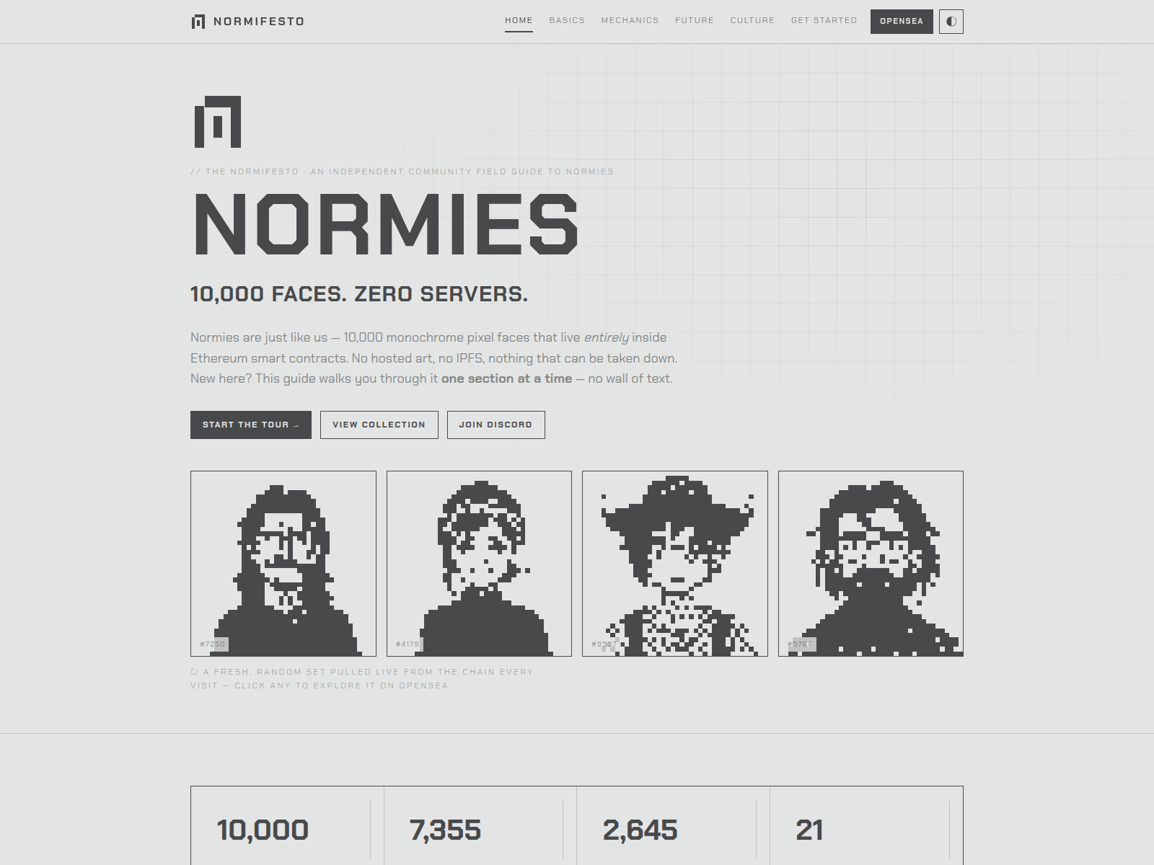Screen dimensions: 1154x865
Task: Open the Culture nav section
Action: 752,21
